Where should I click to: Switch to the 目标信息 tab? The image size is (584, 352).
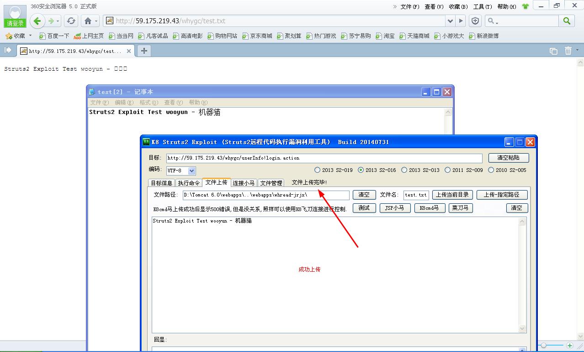[162, 183]
